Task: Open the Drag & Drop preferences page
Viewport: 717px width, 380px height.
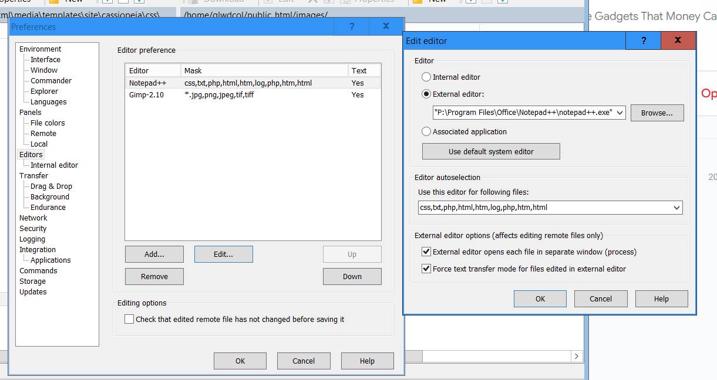Action: pos(51,186)
